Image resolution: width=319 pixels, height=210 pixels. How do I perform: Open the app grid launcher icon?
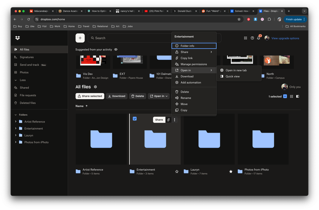(246, 38)
